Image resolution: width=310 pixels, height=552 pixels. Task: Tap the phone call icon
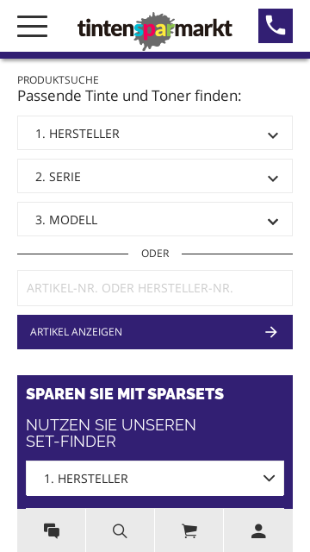pos(276,26)
